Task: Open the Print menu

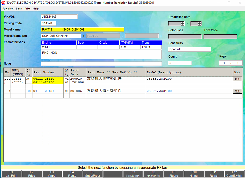Action: [27, 9]
